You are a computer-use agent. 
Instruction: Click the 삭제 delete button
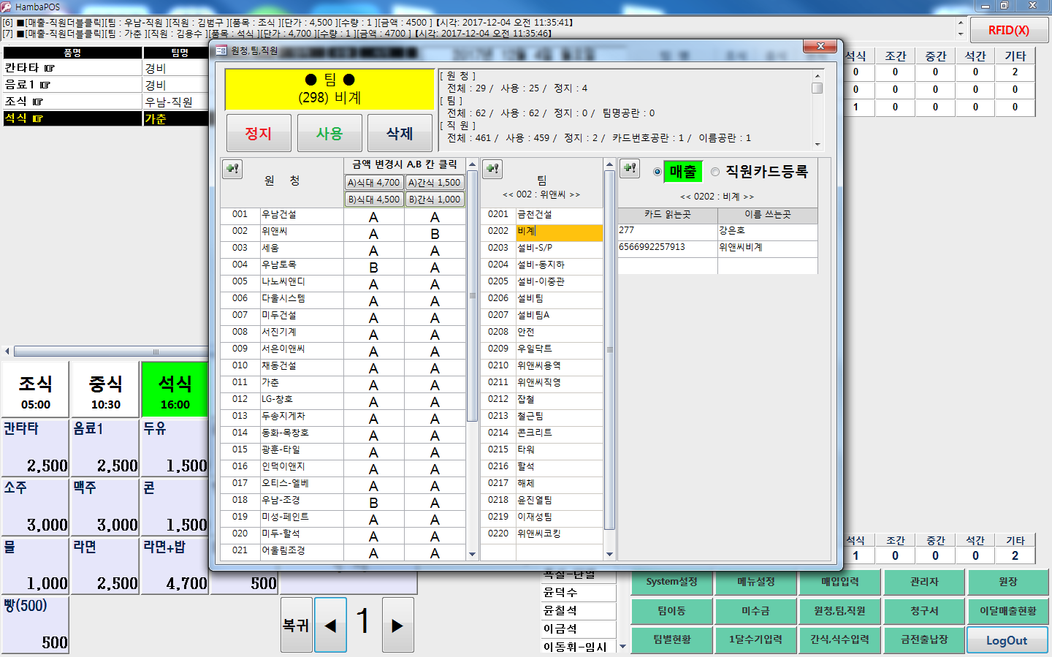(400, 133)
